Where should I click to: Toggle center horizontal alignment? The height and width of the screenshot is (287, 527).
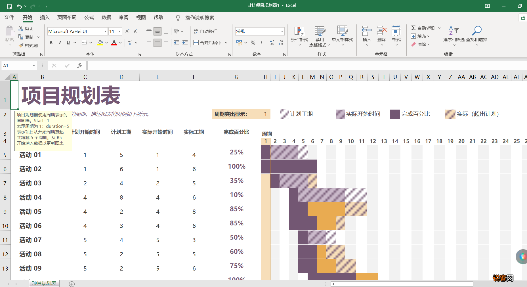point(158,43)
